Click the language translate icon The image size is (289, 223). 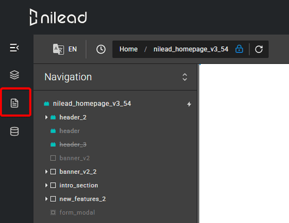pyautogui.click(x=58, y=49)
